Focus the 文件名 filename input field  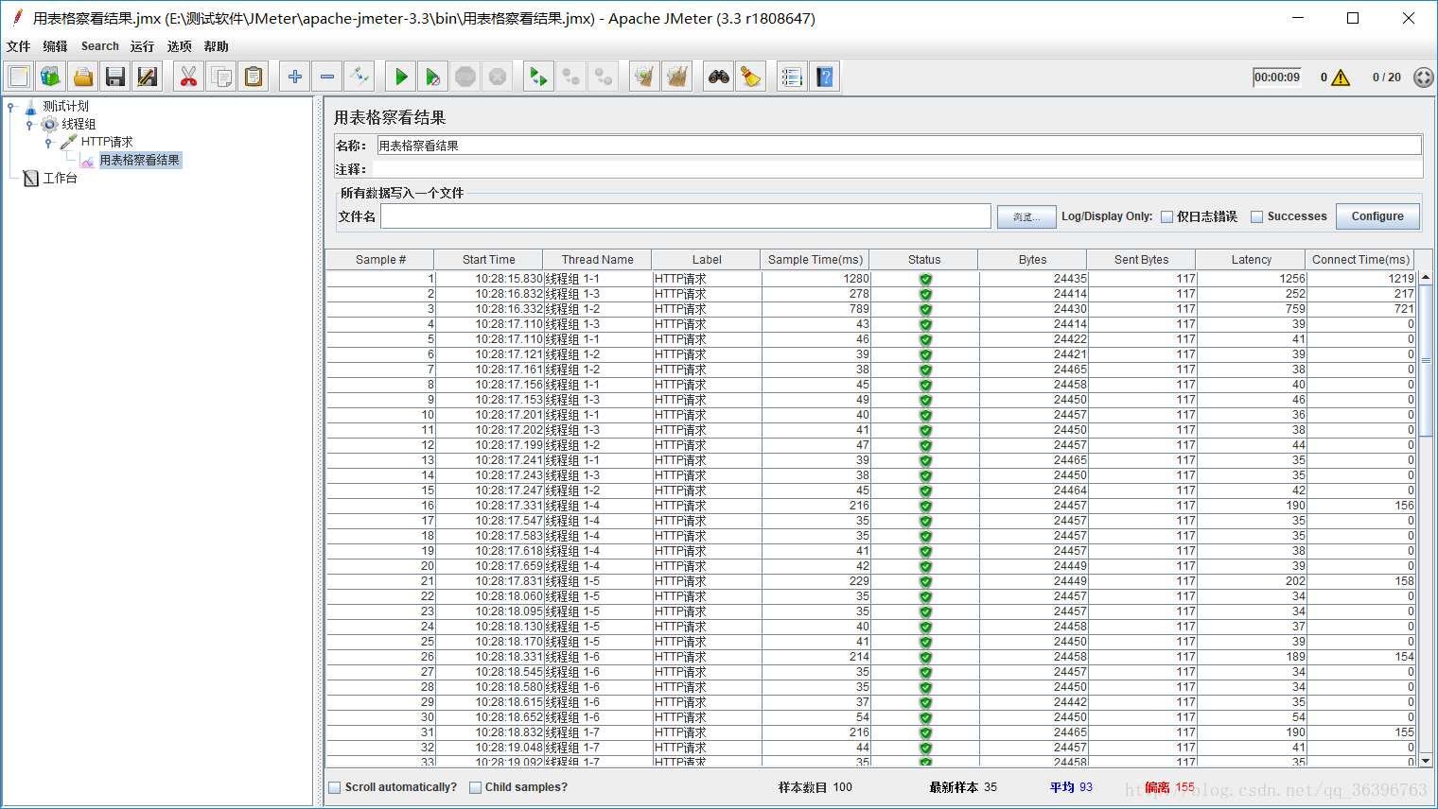(x=686, y=216)
